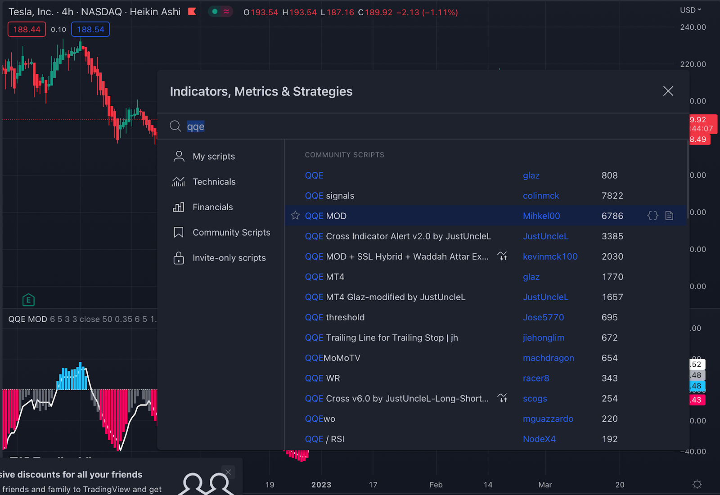Open economic events via the E icon on chart

point(28,299)
